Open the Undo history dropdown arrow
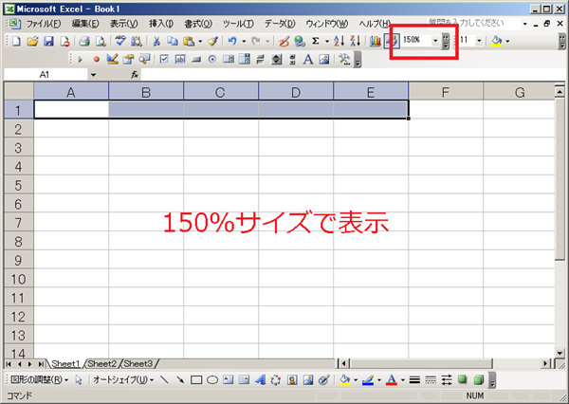This screenshot has width=569, height=404. (244, 41)
